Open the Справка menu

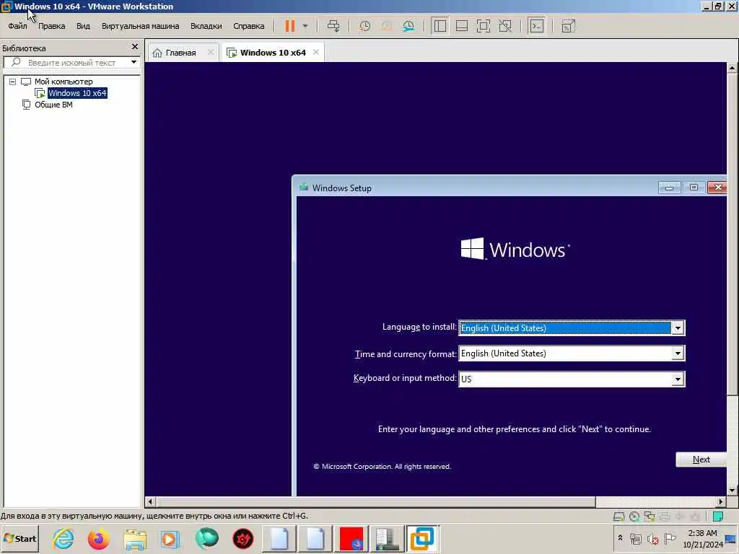[248, 26]
